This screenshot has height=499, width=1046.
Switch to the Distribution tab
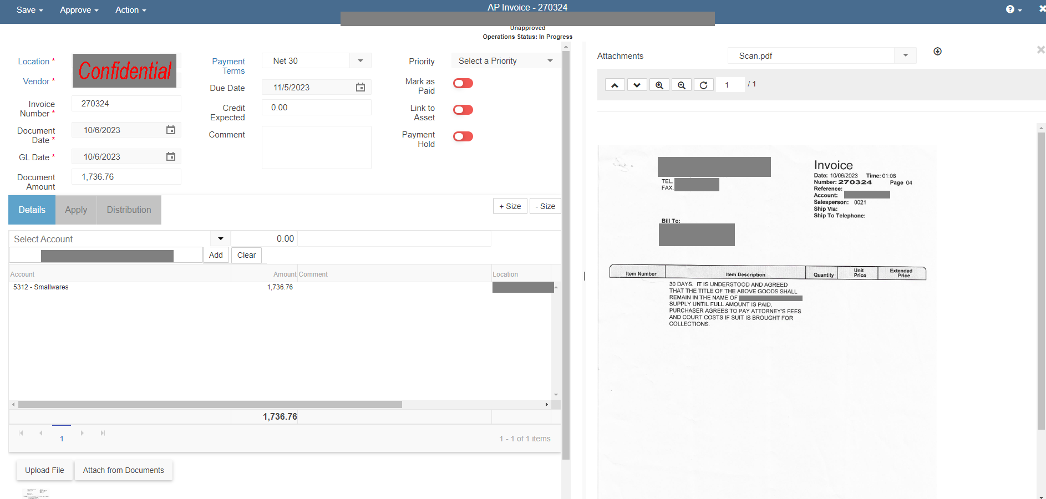pos(129,210)
